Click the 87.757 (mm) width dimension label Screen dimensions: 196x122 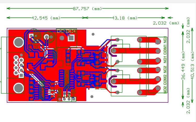click(x=87, y=9)
